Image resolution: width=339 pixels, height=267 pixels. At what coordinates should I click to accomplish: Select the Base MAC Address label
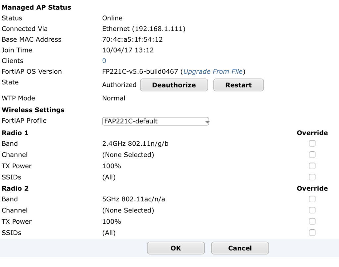pos(31,40)
